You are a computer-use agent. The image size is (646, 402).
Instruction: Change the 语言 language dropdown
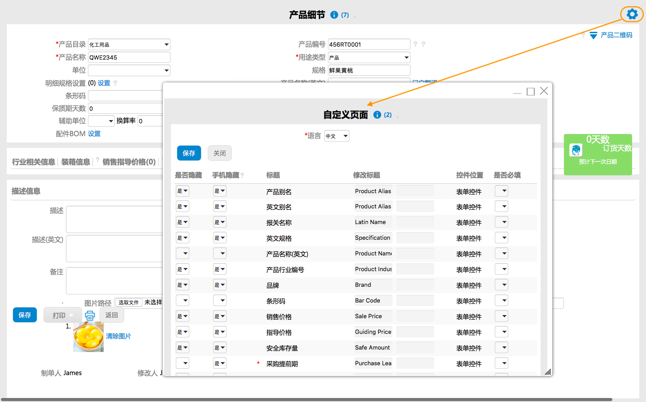pyautogui.click(x=336, y=136)
